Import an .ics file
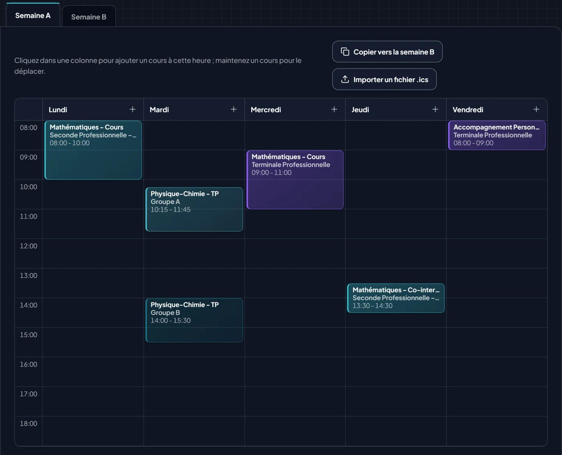 click(384, 79)
